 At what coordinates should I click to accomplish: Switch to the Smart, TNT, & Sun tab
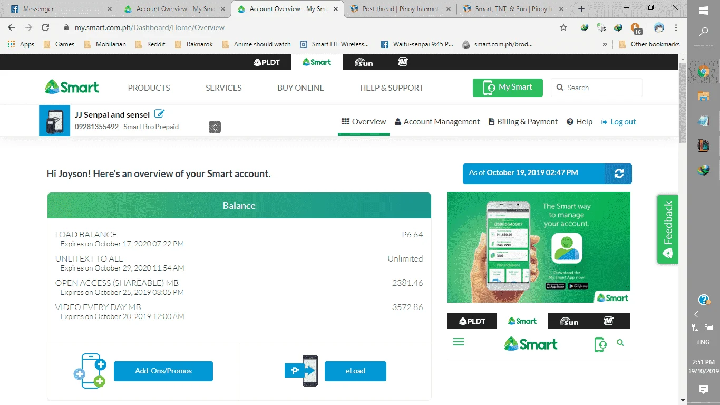tap(513, 9)
